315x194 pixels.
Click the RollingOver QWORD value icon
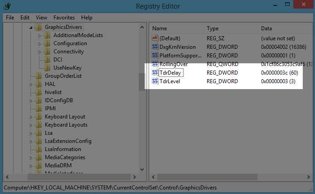[x=155, y=64]
